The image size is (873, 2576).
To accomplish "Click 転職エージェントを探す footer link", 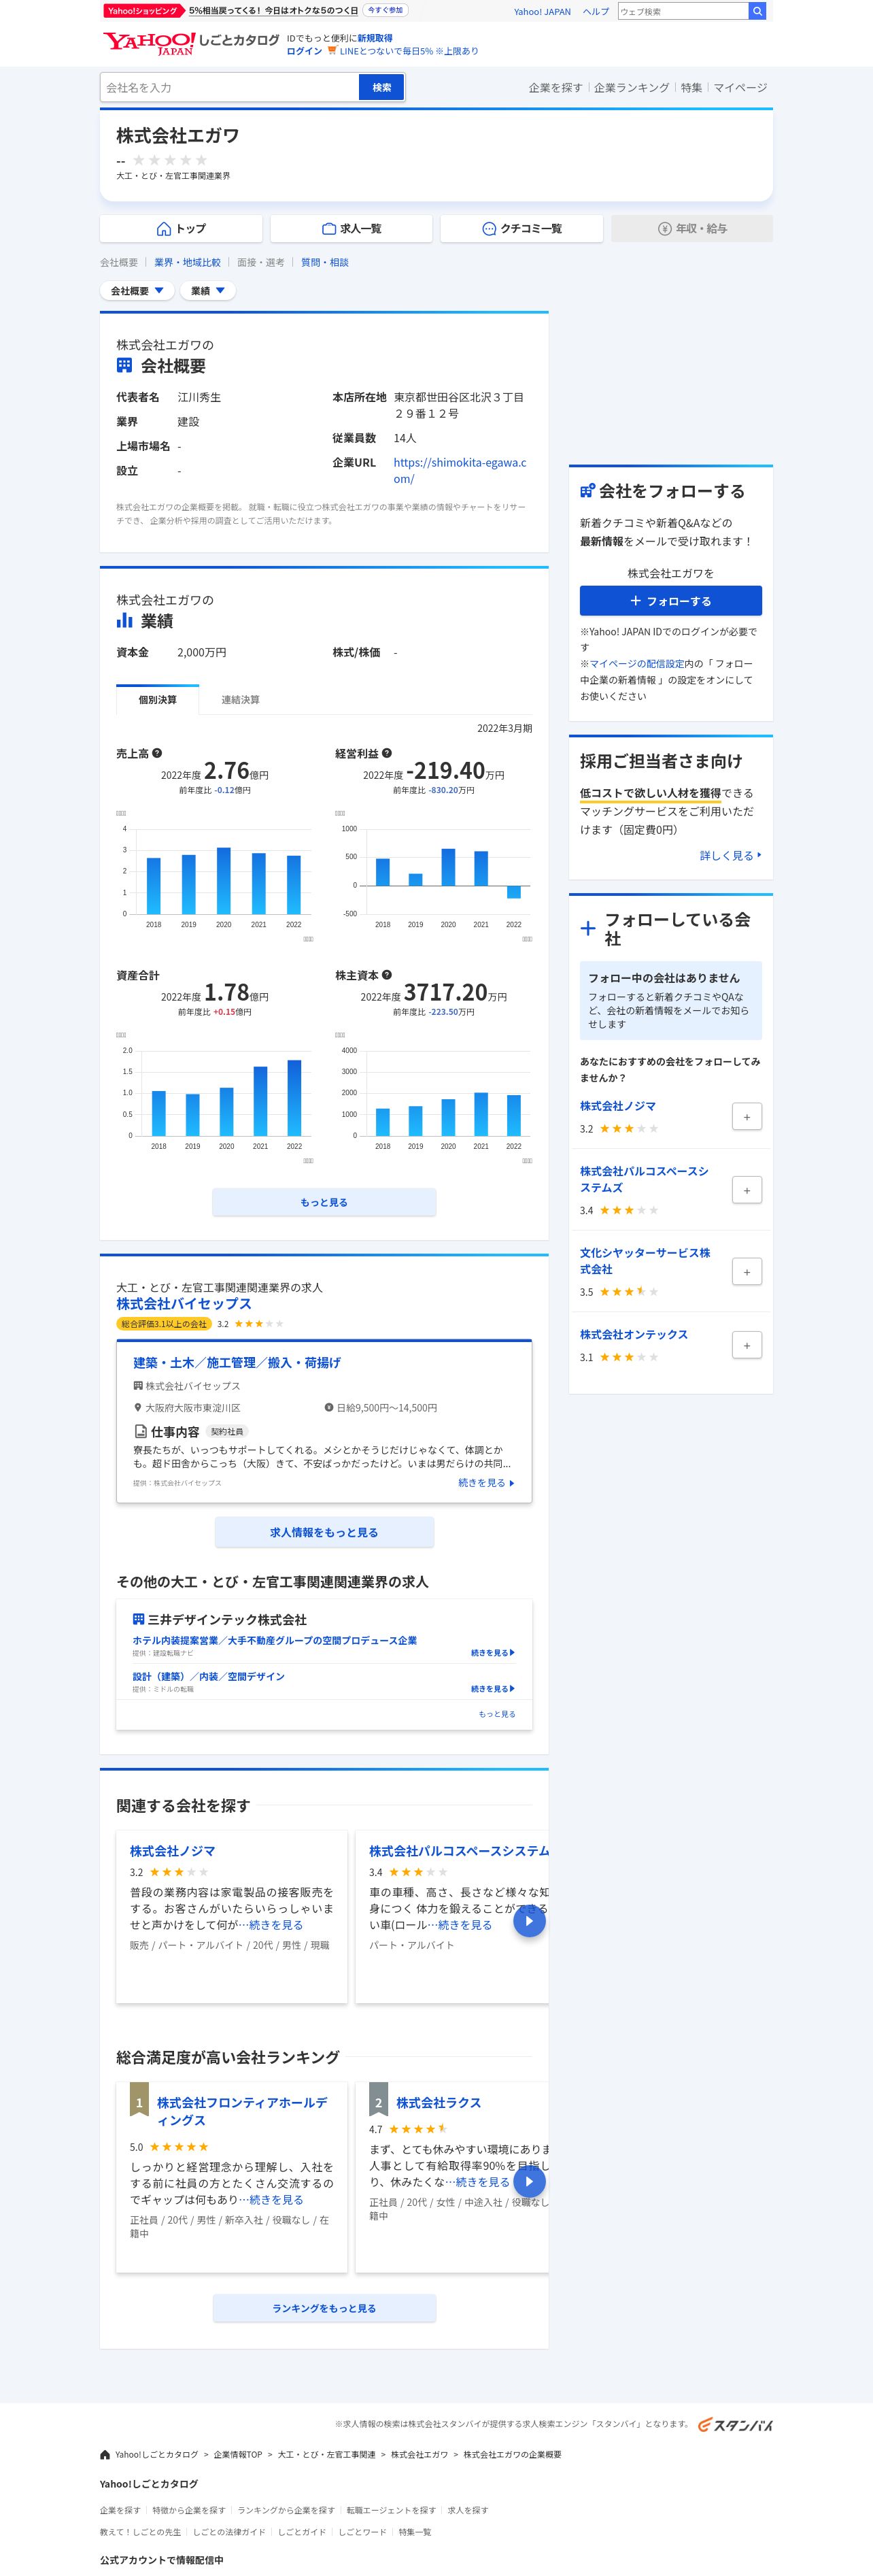I will pos(391,2510).
